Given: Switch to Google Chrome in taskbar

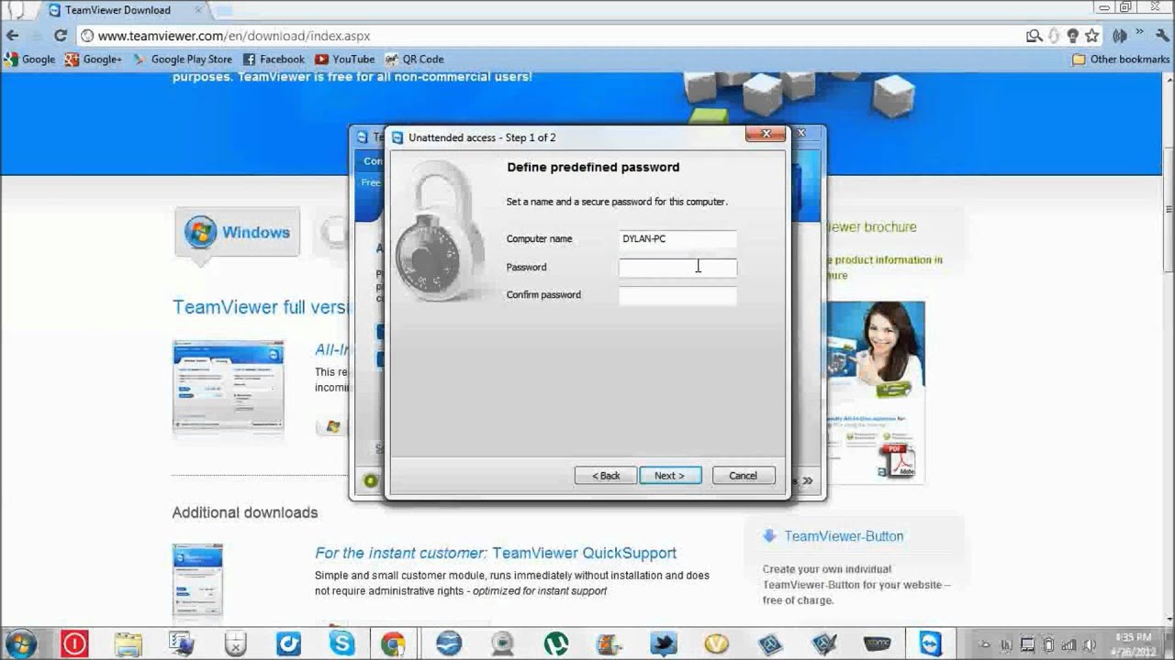Looking at the screenshot, I should coord(394,643).
